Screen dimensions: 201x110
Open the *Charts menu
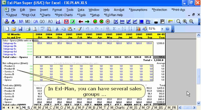tap(45, 15)
